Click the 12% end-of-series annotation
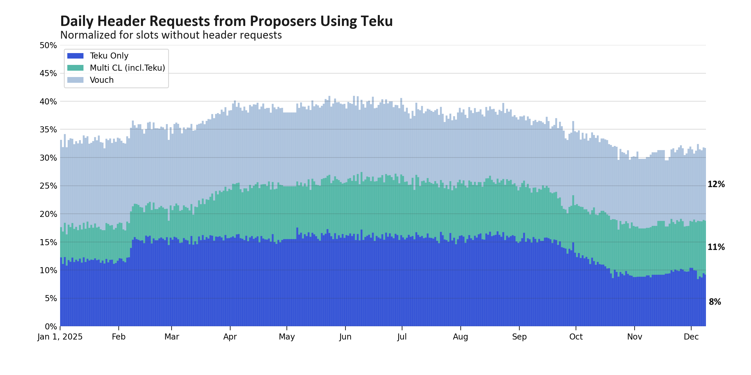The image size is (751, 375). tap(716, 184)
